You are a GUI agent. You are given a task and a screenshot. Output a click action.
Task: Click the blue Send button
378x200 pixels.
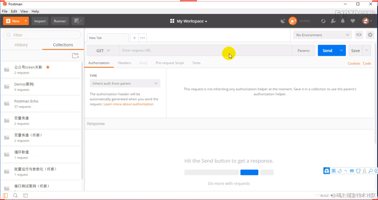327,50
